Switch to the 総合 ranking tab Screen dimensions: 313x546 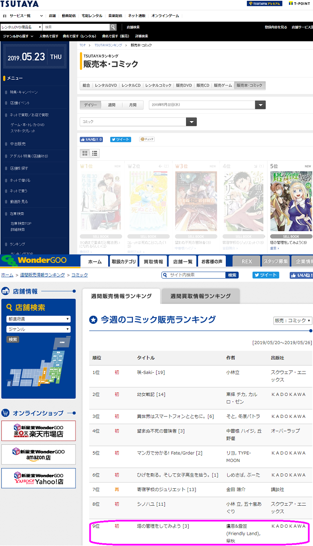(86, 86)
